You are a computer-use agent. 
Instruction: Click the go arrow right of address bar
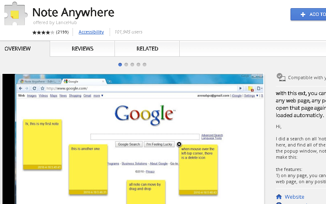[240, 88]
